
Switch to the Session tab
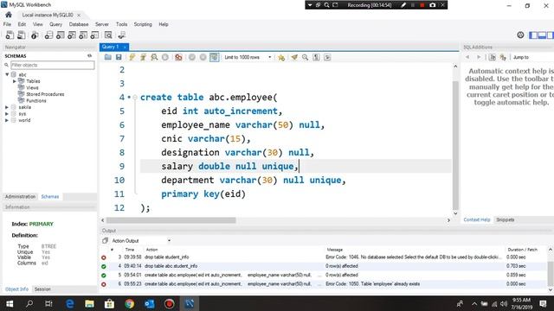[x=42, y=289]
